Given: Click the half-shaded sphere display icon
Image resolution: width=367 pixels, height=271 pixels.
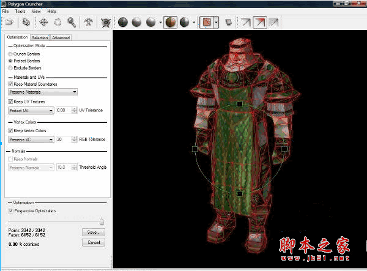Looking at the screenshot, I should [x=185, y=22].
